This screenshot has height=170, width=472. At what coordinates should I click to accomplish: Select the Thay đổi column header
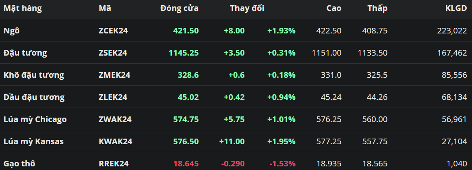(247, 8)
